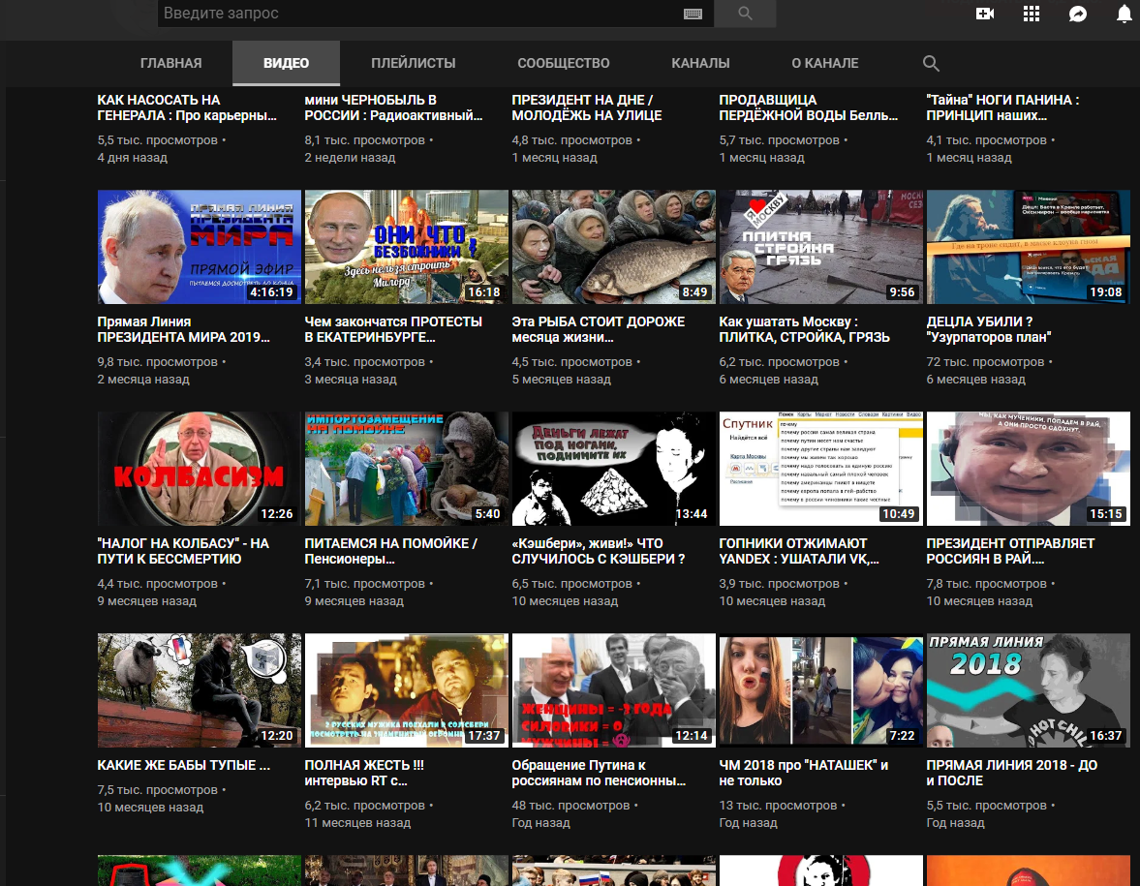Click the 19:08 ДЕЦЛА video thumbnail
1140x886 pixels.
[x=1028, y=247]
